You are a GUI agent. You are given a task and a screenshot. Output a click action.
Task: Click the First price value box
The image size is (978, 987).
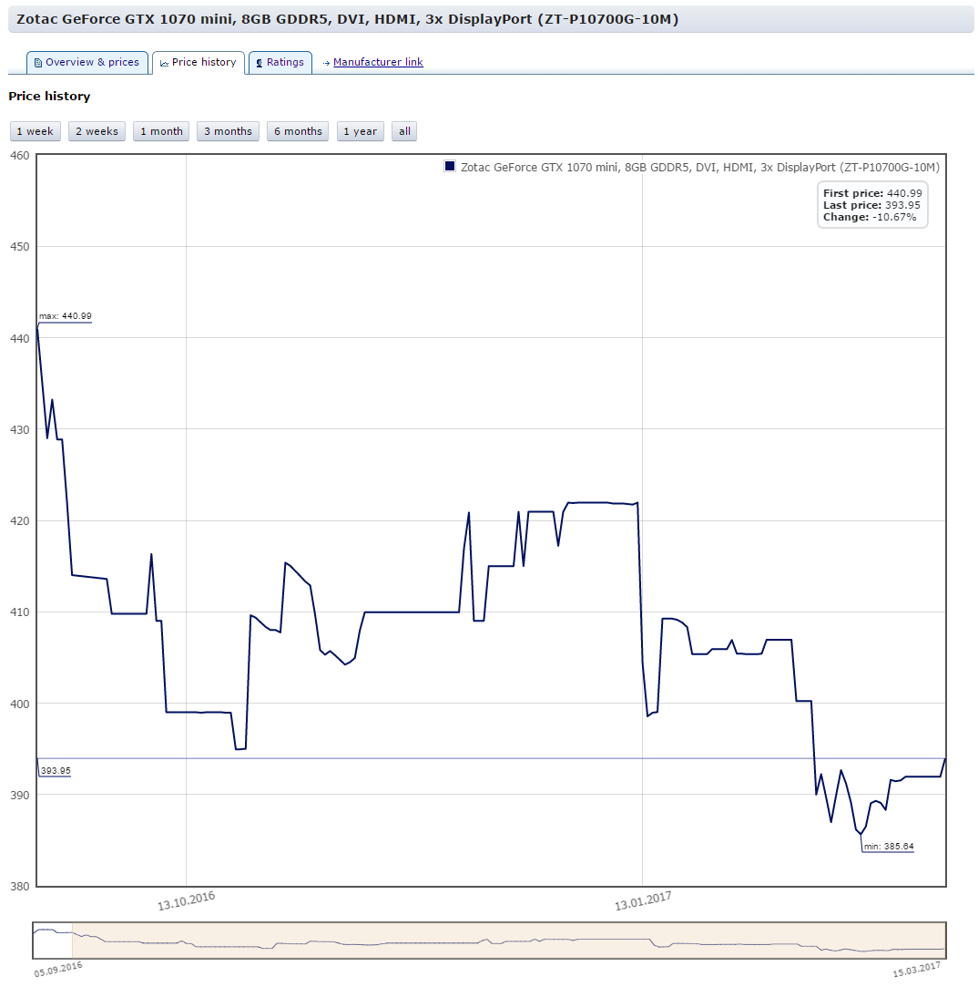(872, 205)
